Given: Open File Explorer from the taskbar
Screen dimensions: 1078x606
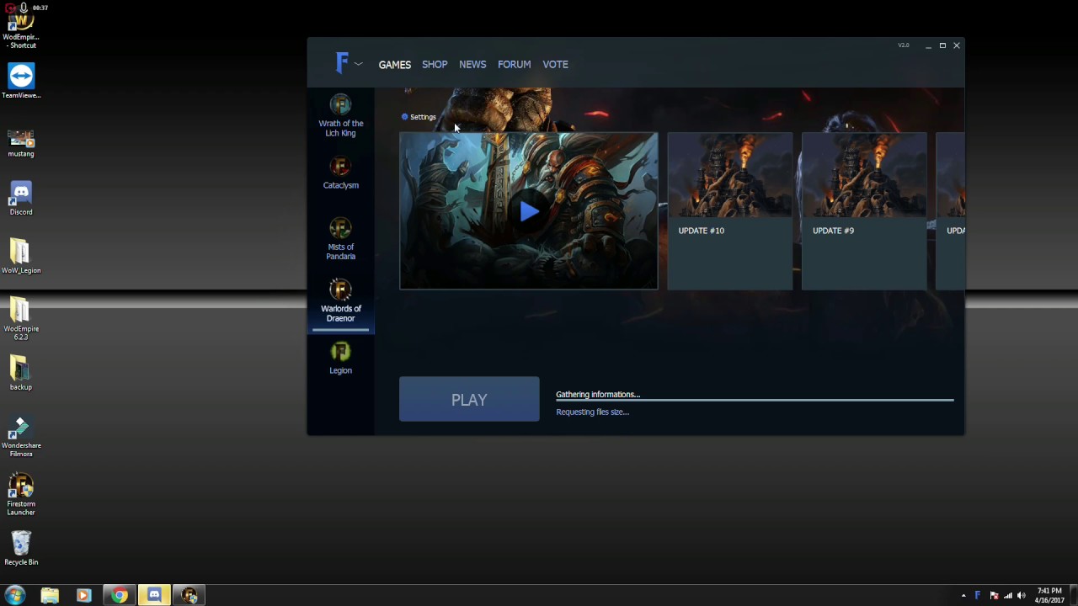Looking at the screenshot, I should coord(50,595).
